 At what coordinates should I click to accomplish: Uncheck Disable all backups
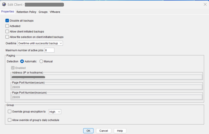pos(7,20)
